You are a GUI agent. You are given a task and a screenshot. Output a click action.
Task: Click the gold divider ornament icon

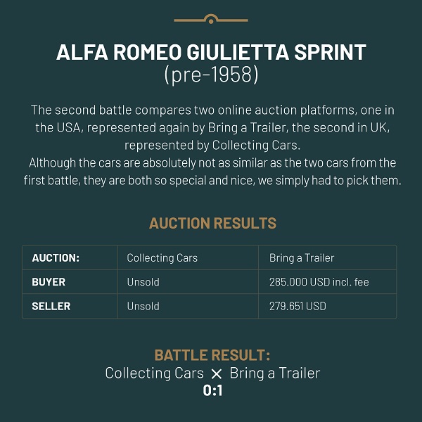[x=211, y=19]
